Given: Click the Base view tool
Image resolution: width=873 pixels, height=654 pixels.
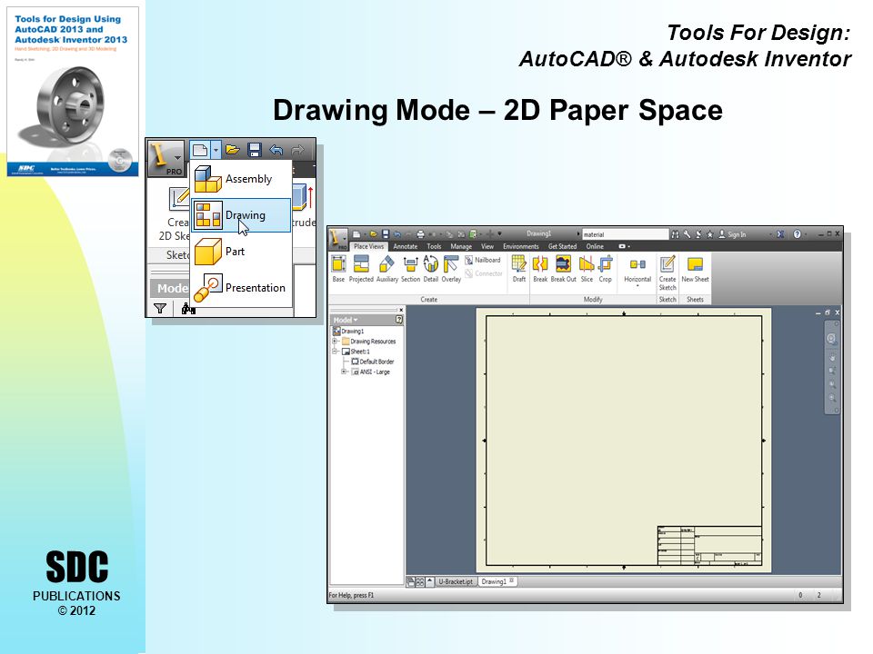Looking at the screenshot, I should click(x=338, y=269).
